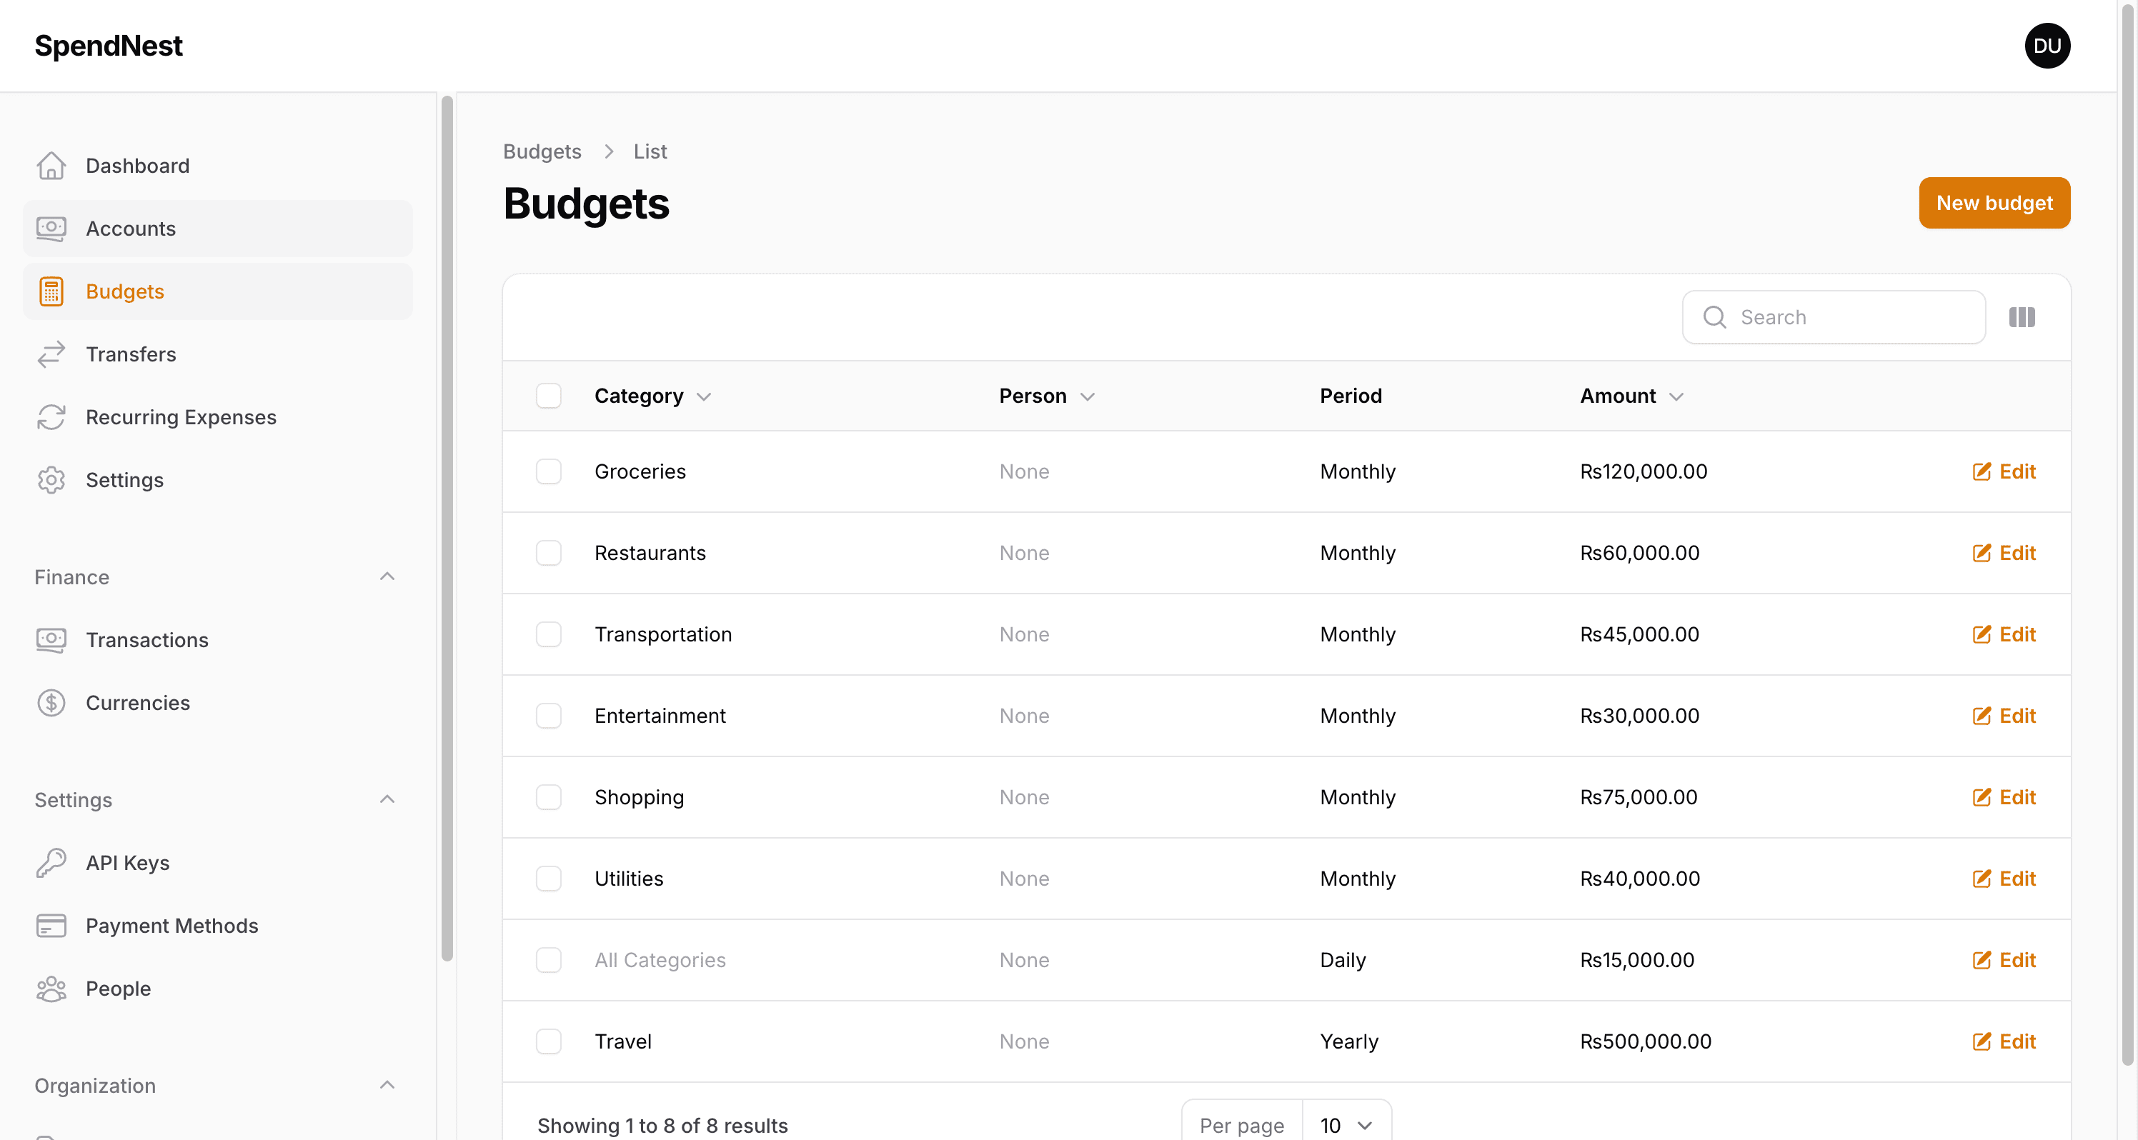Sort by Person column chevron
Screen dimensions: 2138x1140
[1088, 396]
